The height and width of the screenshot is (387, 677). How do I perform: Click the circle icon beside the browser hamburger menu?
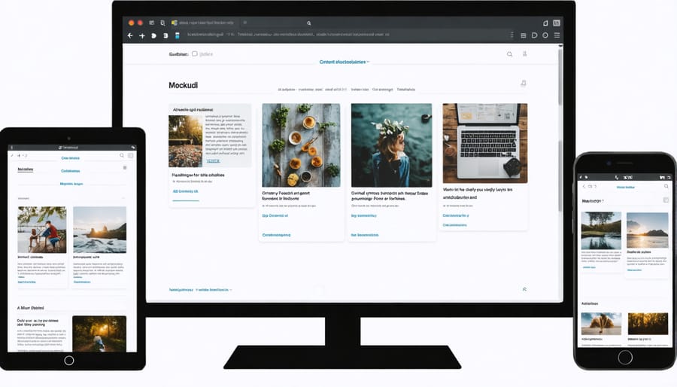(545, 35)
